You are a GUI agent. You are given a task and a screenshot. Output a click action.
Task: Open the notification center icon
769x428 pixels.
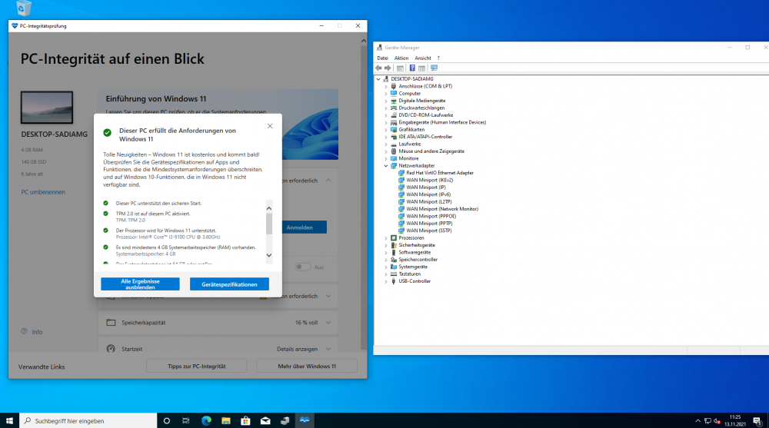(757, 420)
